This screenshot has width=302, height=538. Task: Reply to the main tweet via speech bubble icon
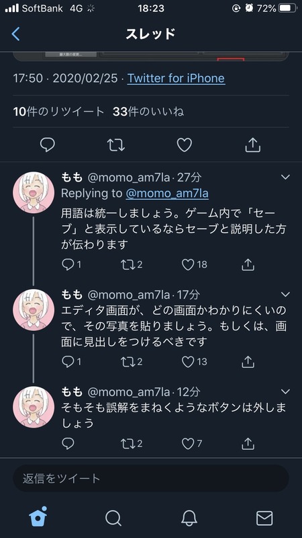pos(47,145)
